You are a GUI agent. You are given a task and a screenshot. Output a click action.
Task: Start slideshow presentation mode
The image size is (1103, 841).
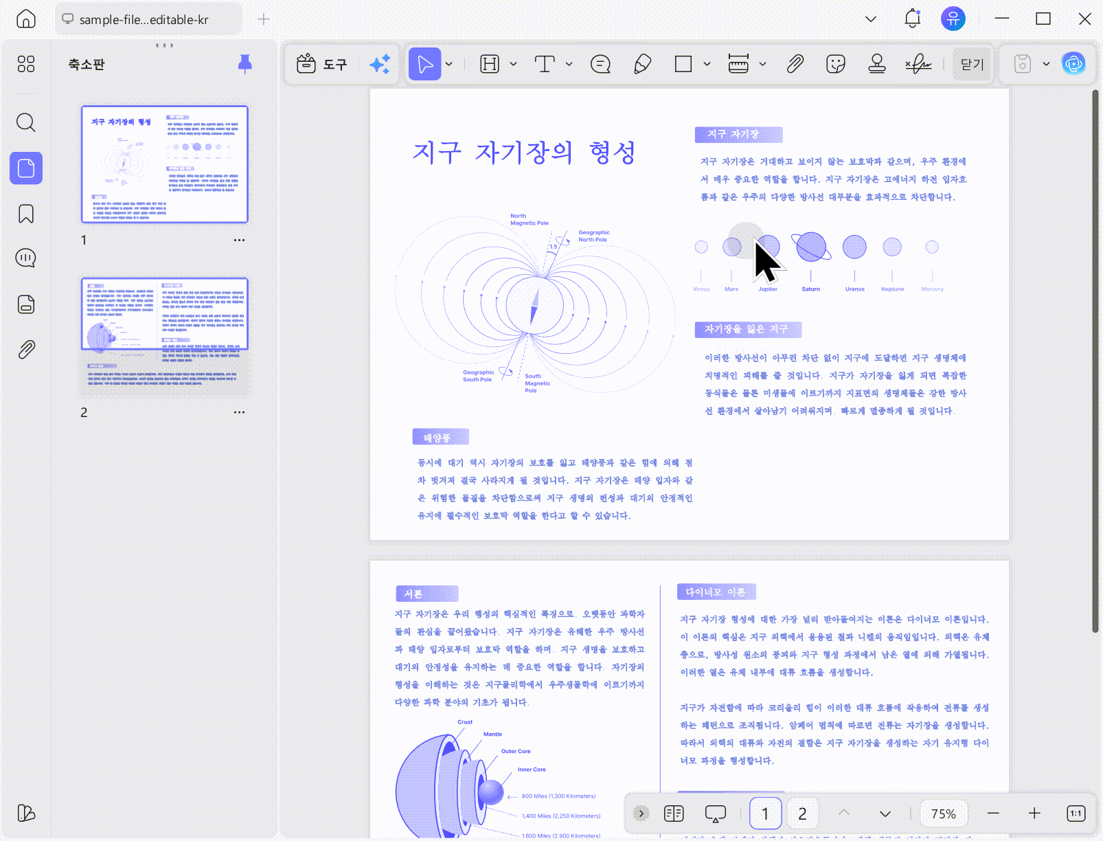[716, 814]
